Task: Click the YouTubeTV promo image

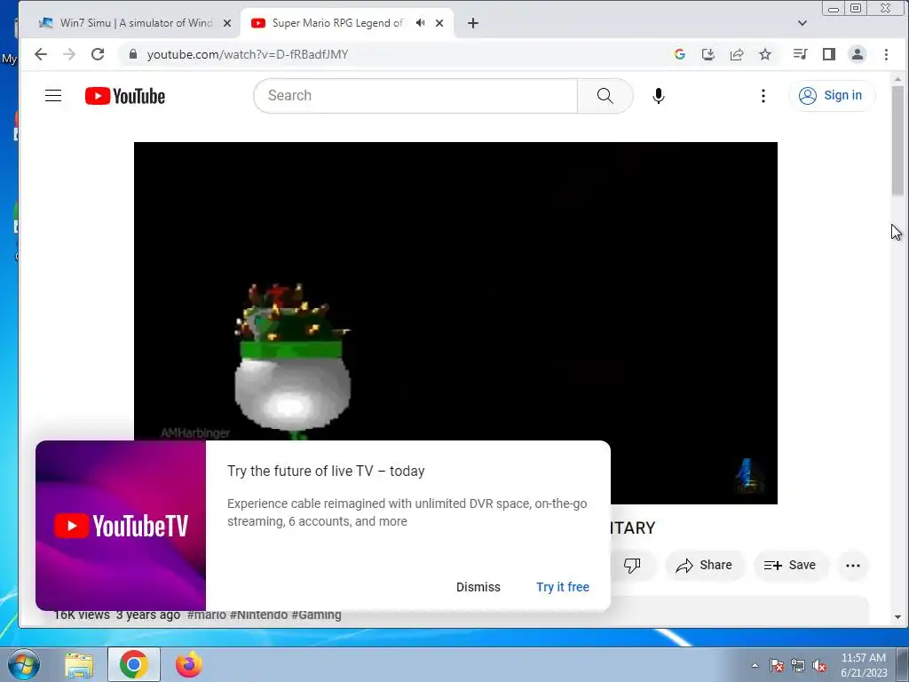Action: (x=121, y=526)
